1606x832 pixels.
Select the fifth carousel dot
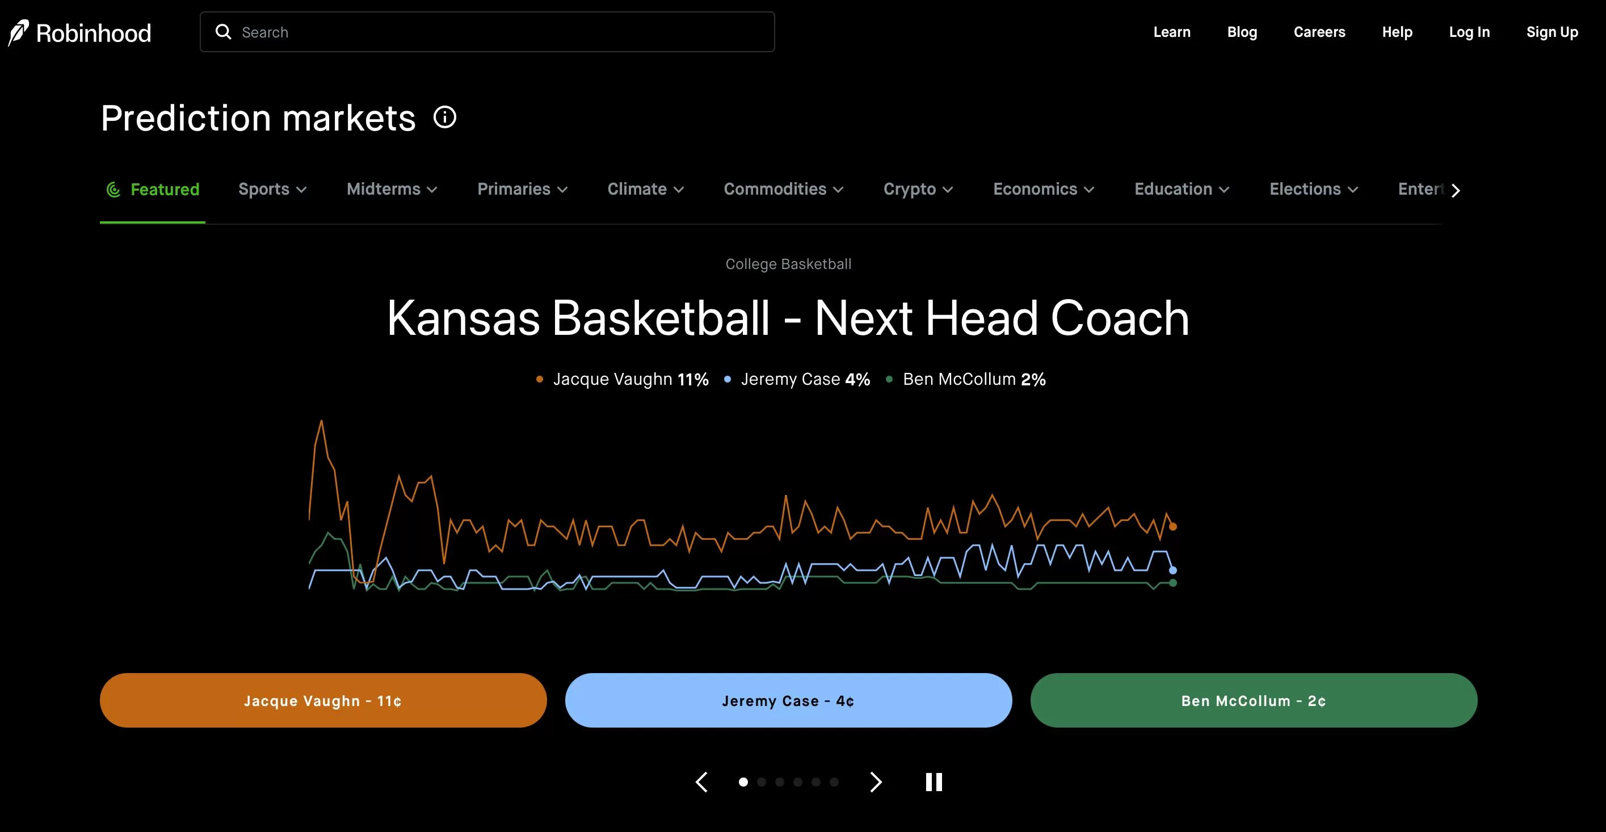[815, 782]
